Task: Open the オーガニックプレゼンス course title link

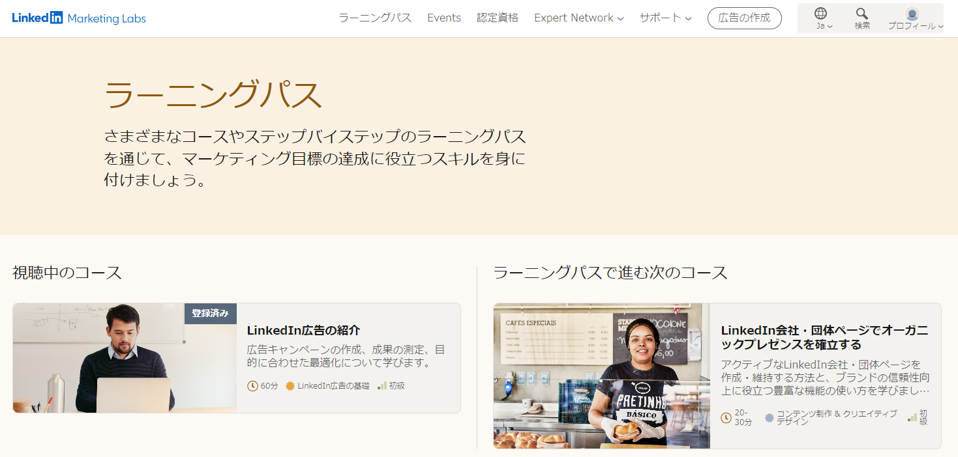Action: (824, 337)
